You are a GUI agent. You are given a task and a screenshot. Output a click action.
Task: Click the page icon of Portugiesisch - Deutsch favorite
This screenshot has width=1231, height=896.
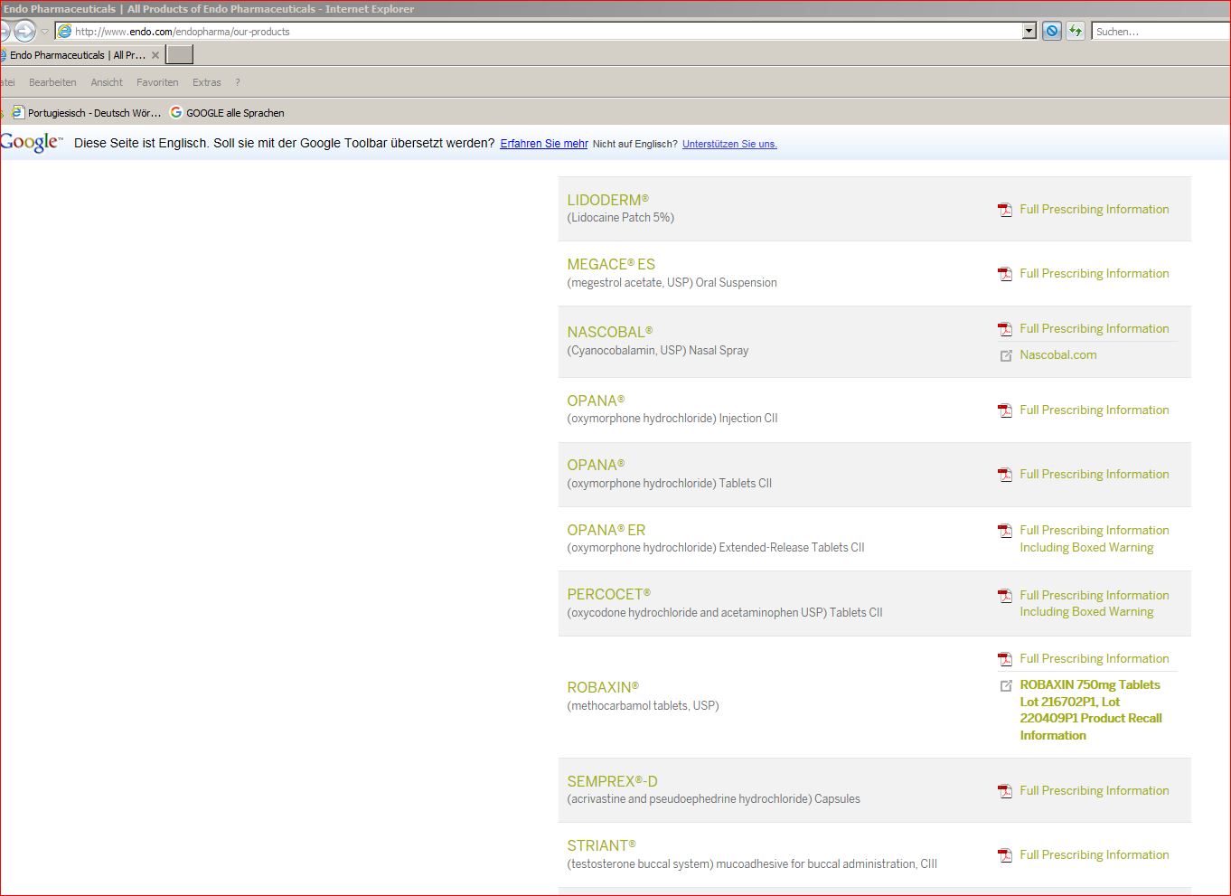tap(17, 112)
